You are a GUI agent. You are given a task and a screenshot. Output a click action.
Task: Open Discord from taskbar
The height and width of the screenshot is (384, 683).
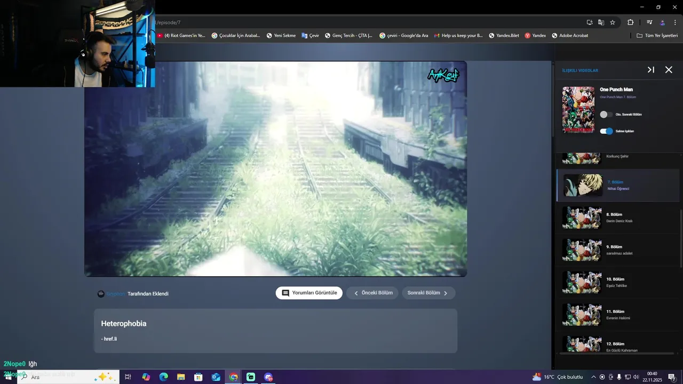click(268, 377)
